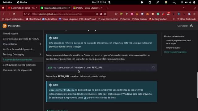The image size is (198, 111).
Task: Open Crear un nuevo proyecto de PintOS
Action: click(21, 39)
